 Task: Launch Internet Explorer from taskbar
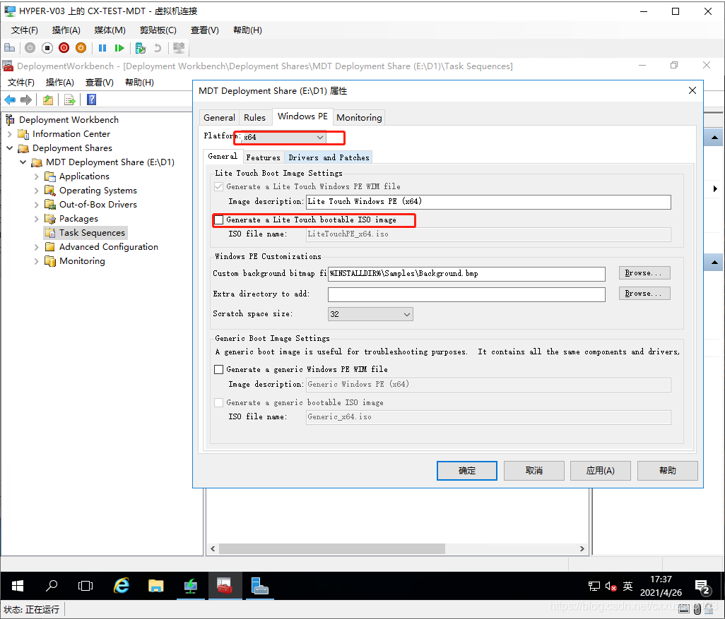[x=122, y=587]
